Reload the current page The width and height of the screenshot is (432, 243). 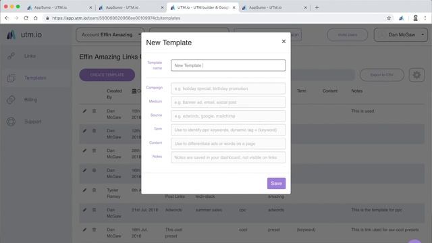tap(26, 18)
